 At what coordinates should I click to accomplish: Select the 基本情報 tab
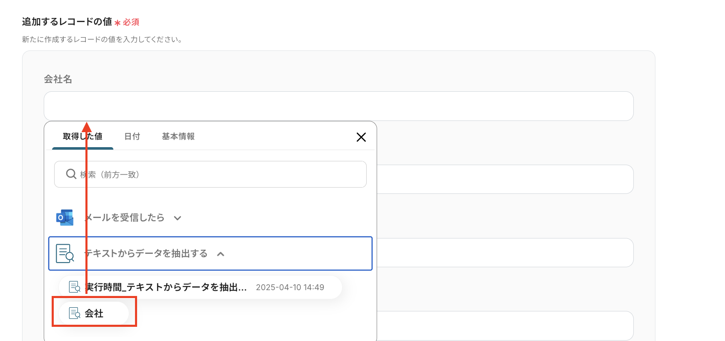pos(178,136)
